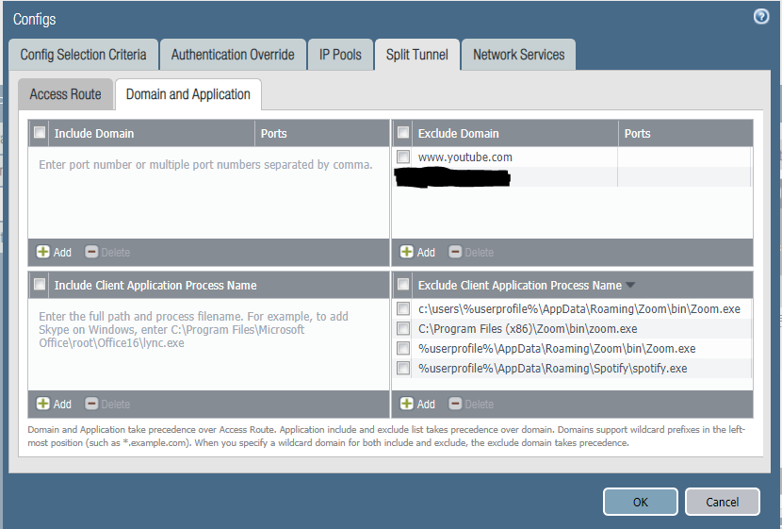Click Add label under Include Client Application Process
The image size is (782, 529).
[62, 405]
